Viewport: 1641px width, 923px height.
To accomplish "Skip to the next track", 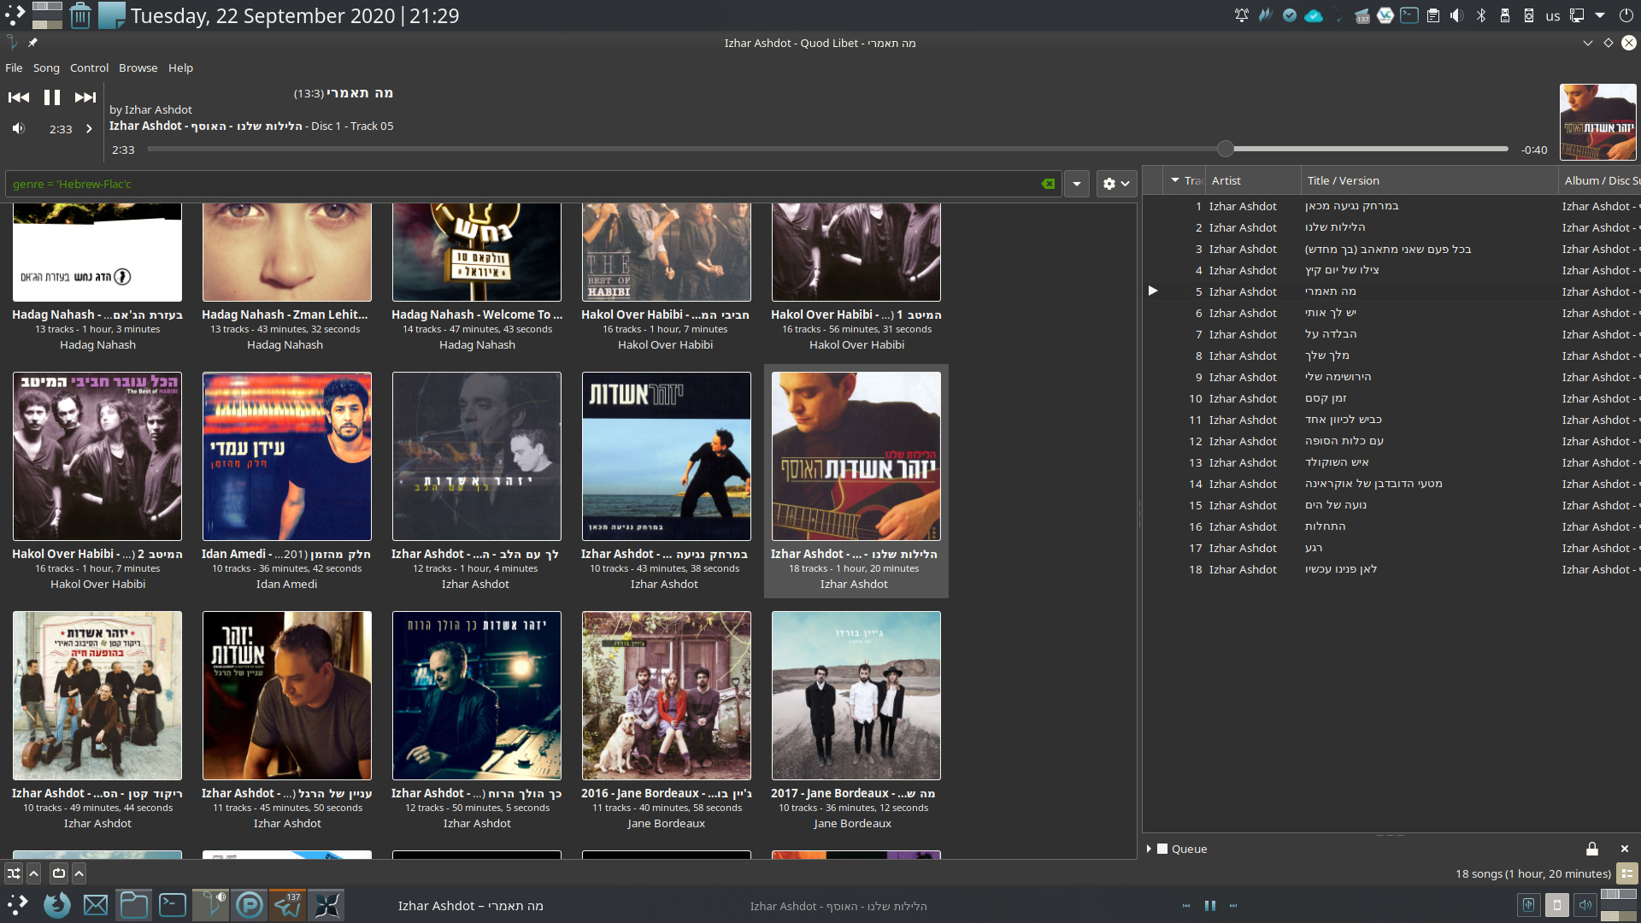I will [85, 97].
